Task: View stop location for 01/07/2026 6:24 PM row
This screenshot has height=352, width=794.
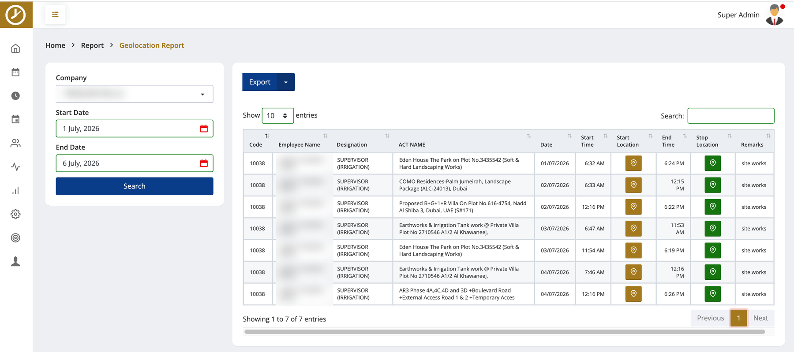Action: [713, 163]
